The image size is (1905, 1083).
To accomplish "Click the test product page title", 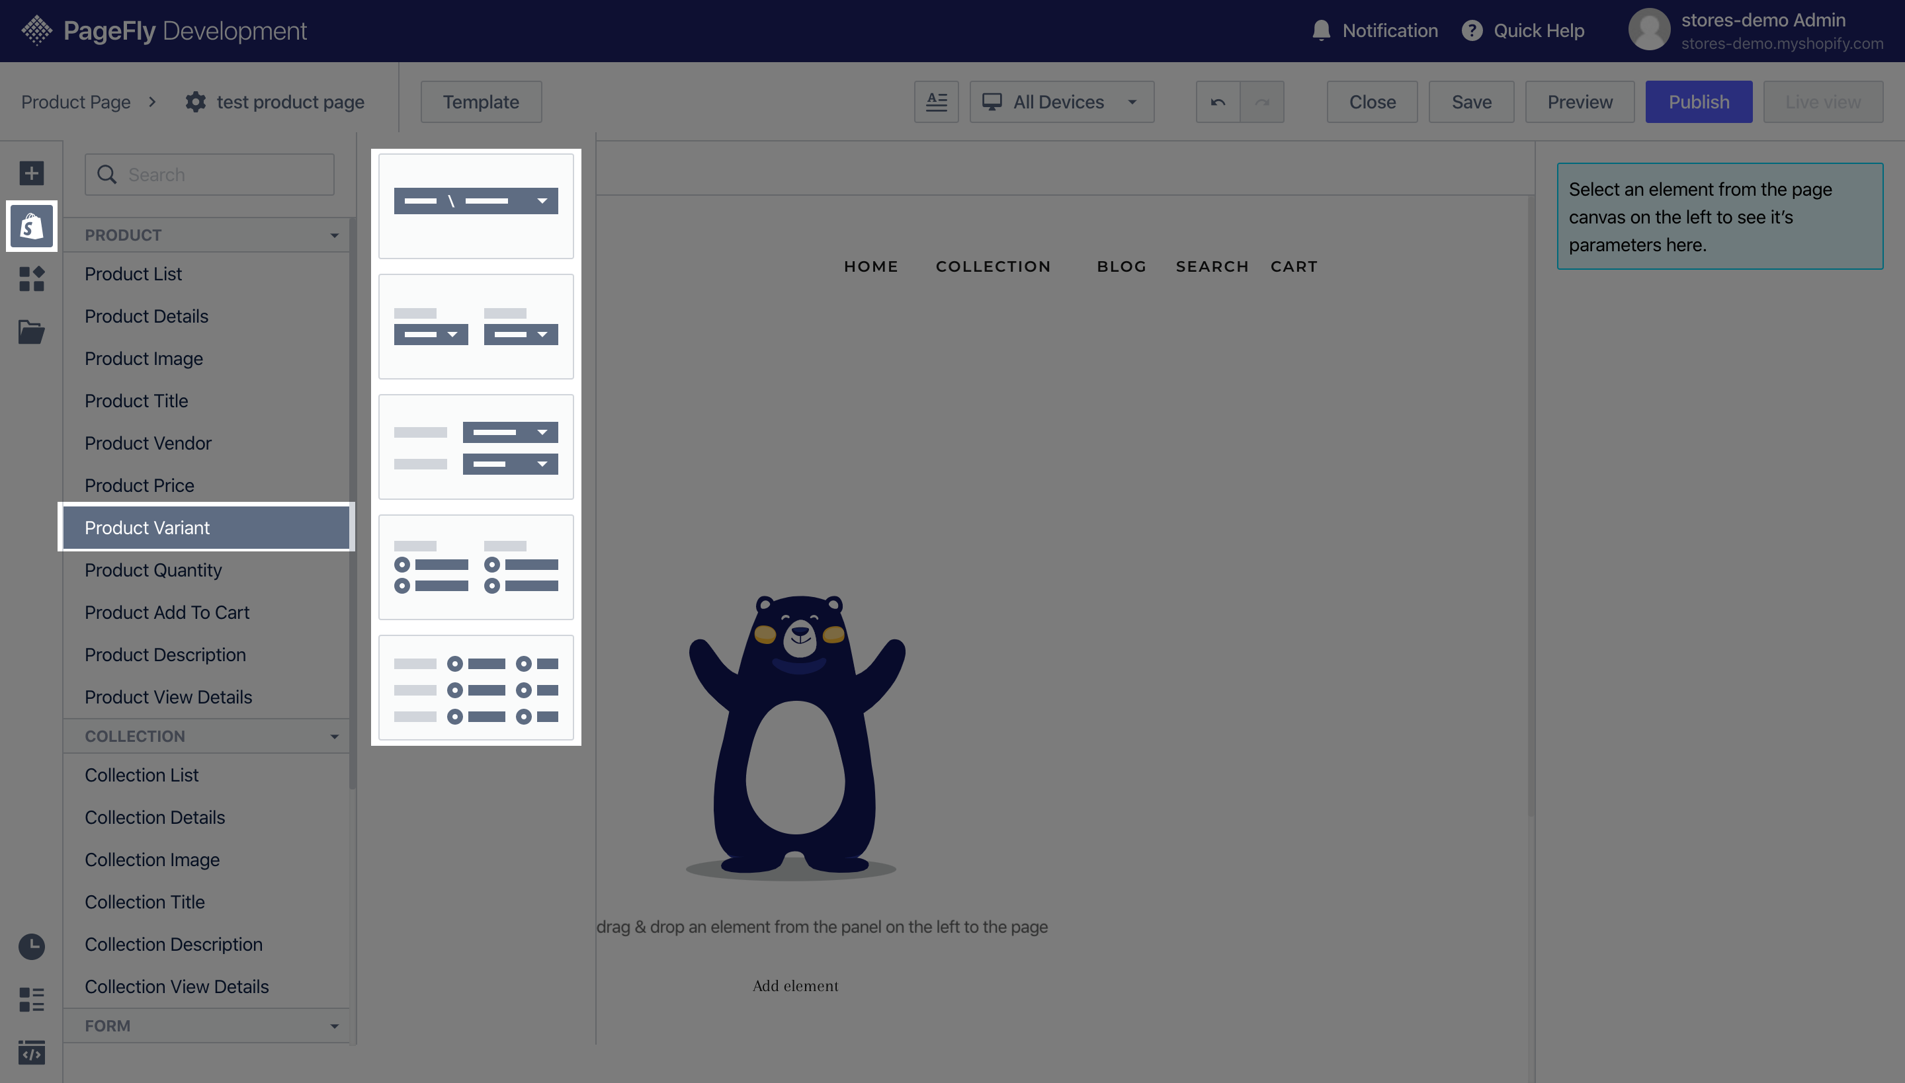I will coord(290,102).
